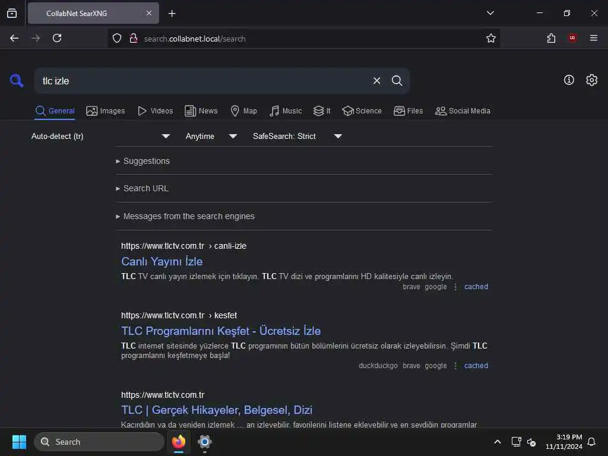Open the Canlı Yayını İzle result
This screenshot has width=608, height=456.
(161, 261)
